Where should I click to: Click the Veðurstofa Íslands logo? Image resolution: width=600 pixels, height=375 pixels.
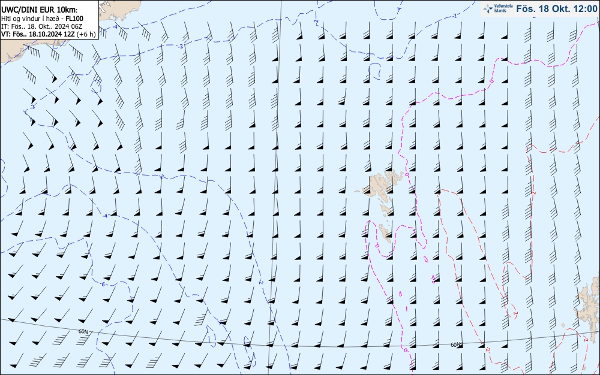[x=498, y=8]
